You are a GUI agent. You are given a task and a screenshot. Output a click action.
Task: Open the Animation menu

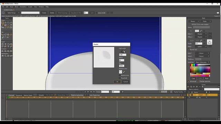point(23,7)
